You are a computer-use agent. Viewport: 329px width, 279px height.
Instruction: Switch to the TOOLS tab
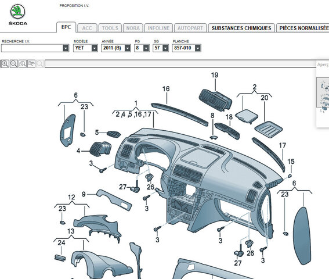110,28
